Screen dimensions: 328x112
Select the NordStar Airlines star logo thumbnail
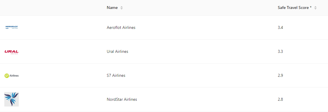click(12, 99)
